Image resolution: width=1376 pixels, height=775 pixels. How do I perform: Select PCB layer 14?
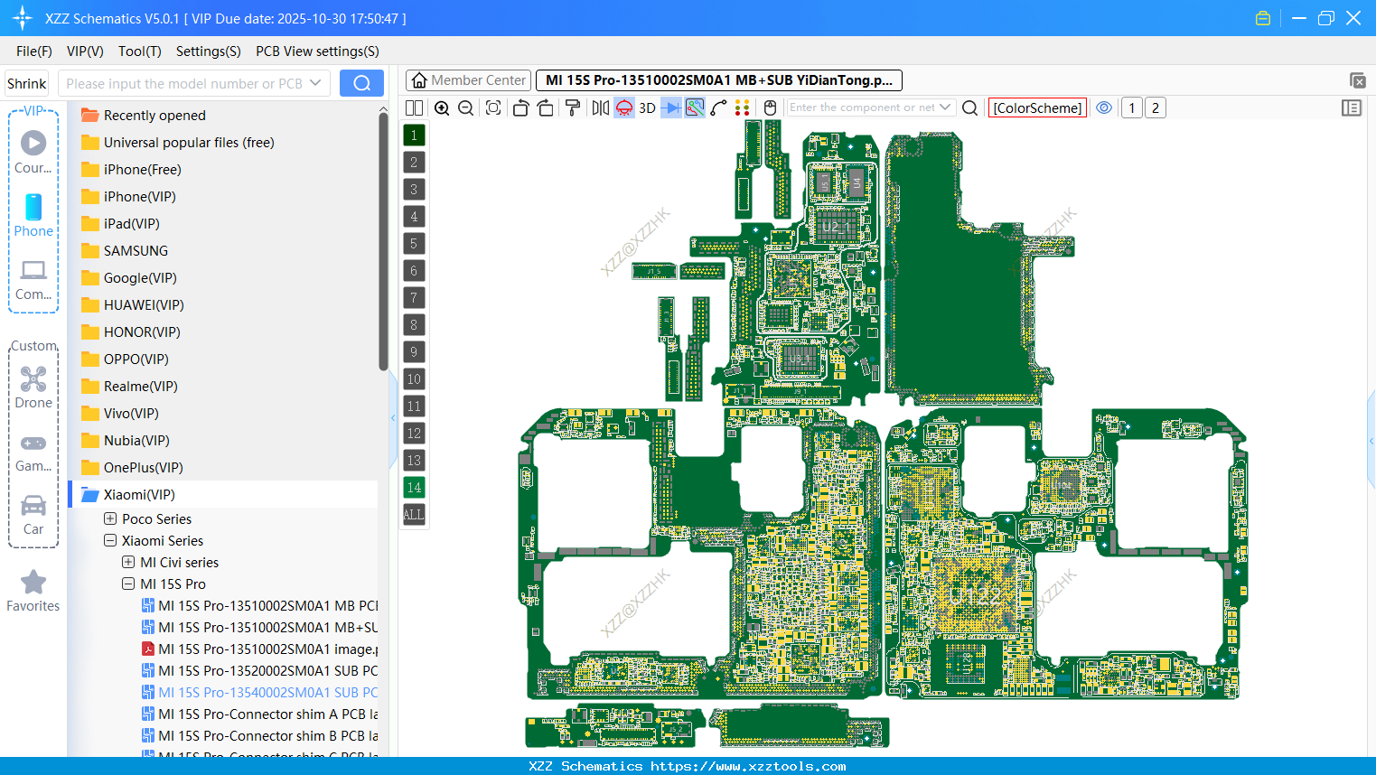click(414, 487)
